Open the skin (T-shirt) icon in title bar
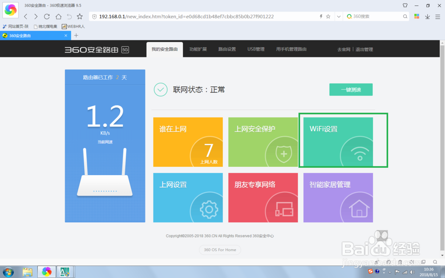The width and height of the screenshot is (445, 278). coord(405,5)
